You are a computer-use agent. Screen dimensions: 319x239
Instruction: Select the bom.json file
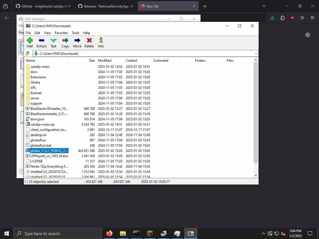pyautogui.click(x=37, y=119)
